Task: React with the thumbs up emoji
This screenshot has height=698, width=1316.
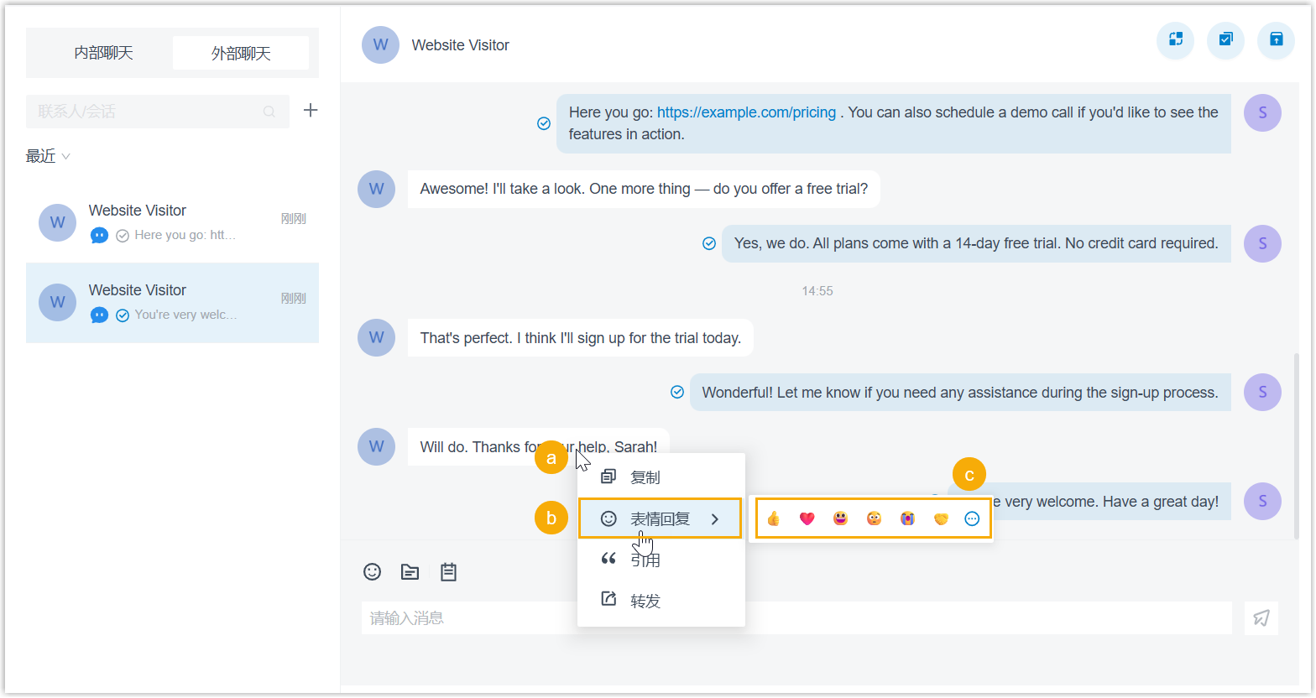Action: [x=773, y=518]
